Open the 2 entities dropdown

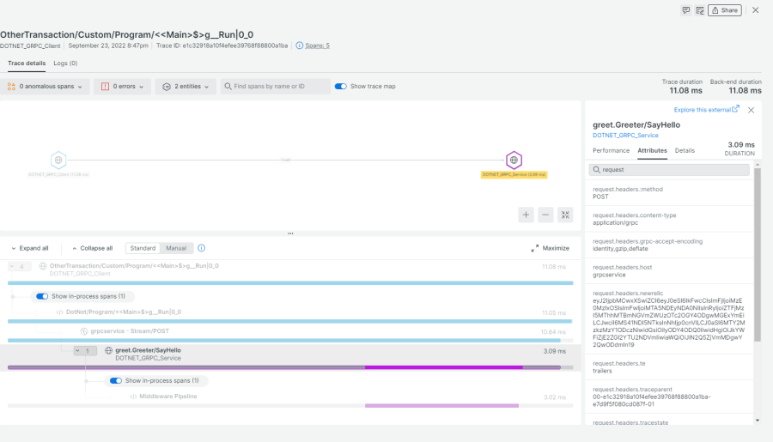coord(186,87)
